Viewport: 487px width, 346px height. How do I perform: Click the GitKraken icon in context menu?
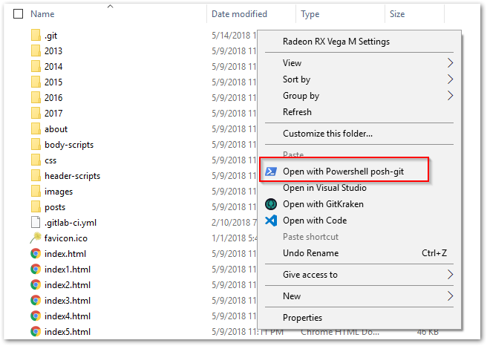271,204
